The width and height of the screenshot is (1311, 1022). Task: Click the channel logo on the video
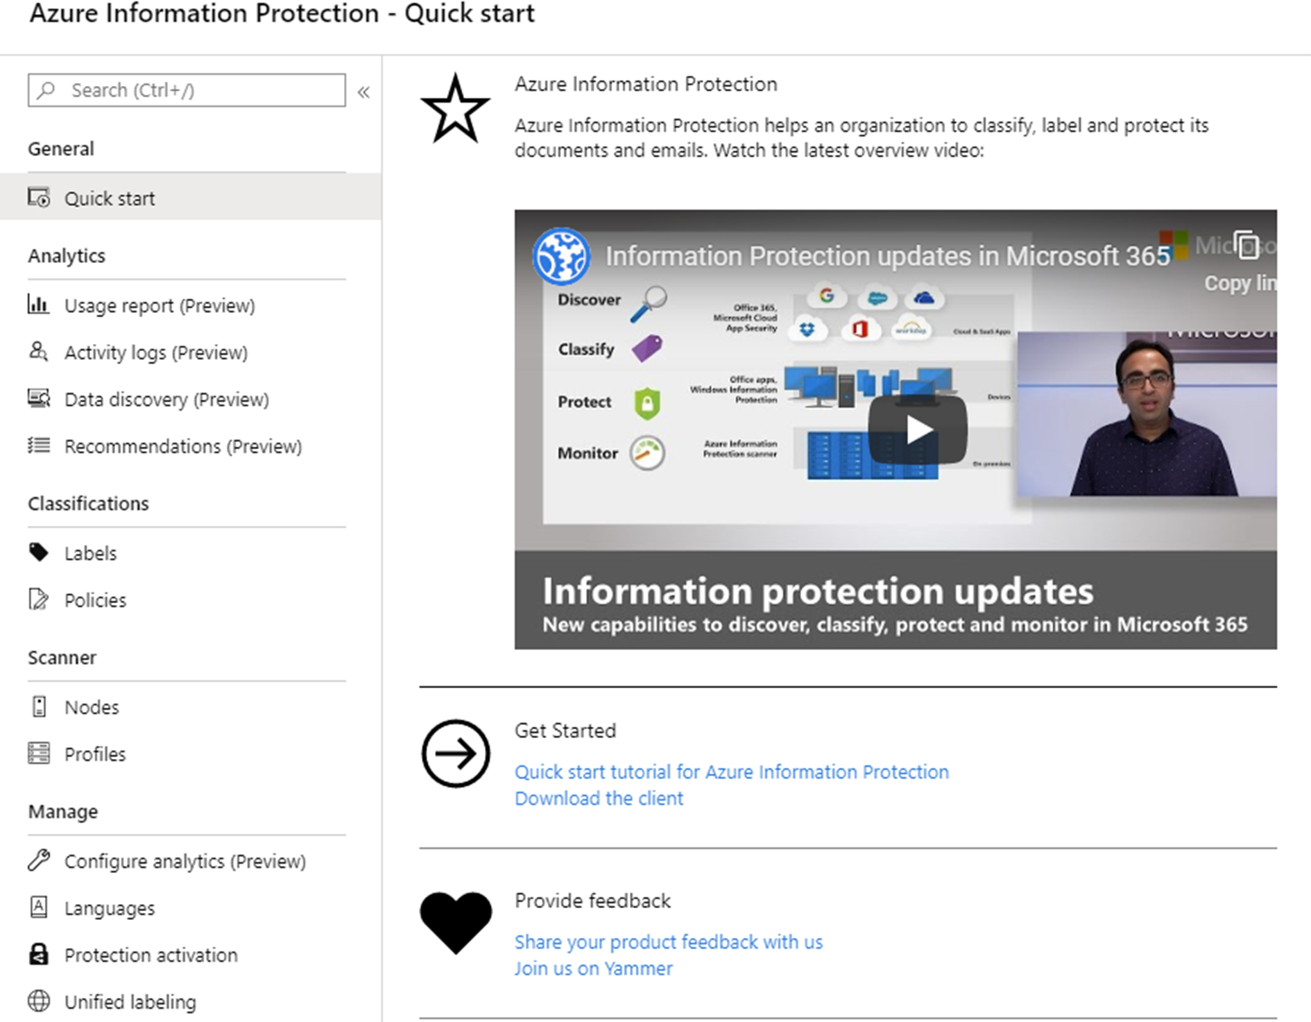pyautogui.click(x=561, y=256)
